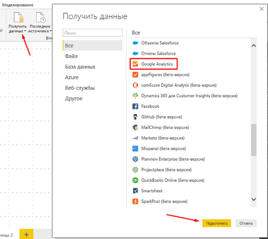Click the Подключить button
The image size is (268, 239).
click(x=217, y=223)
